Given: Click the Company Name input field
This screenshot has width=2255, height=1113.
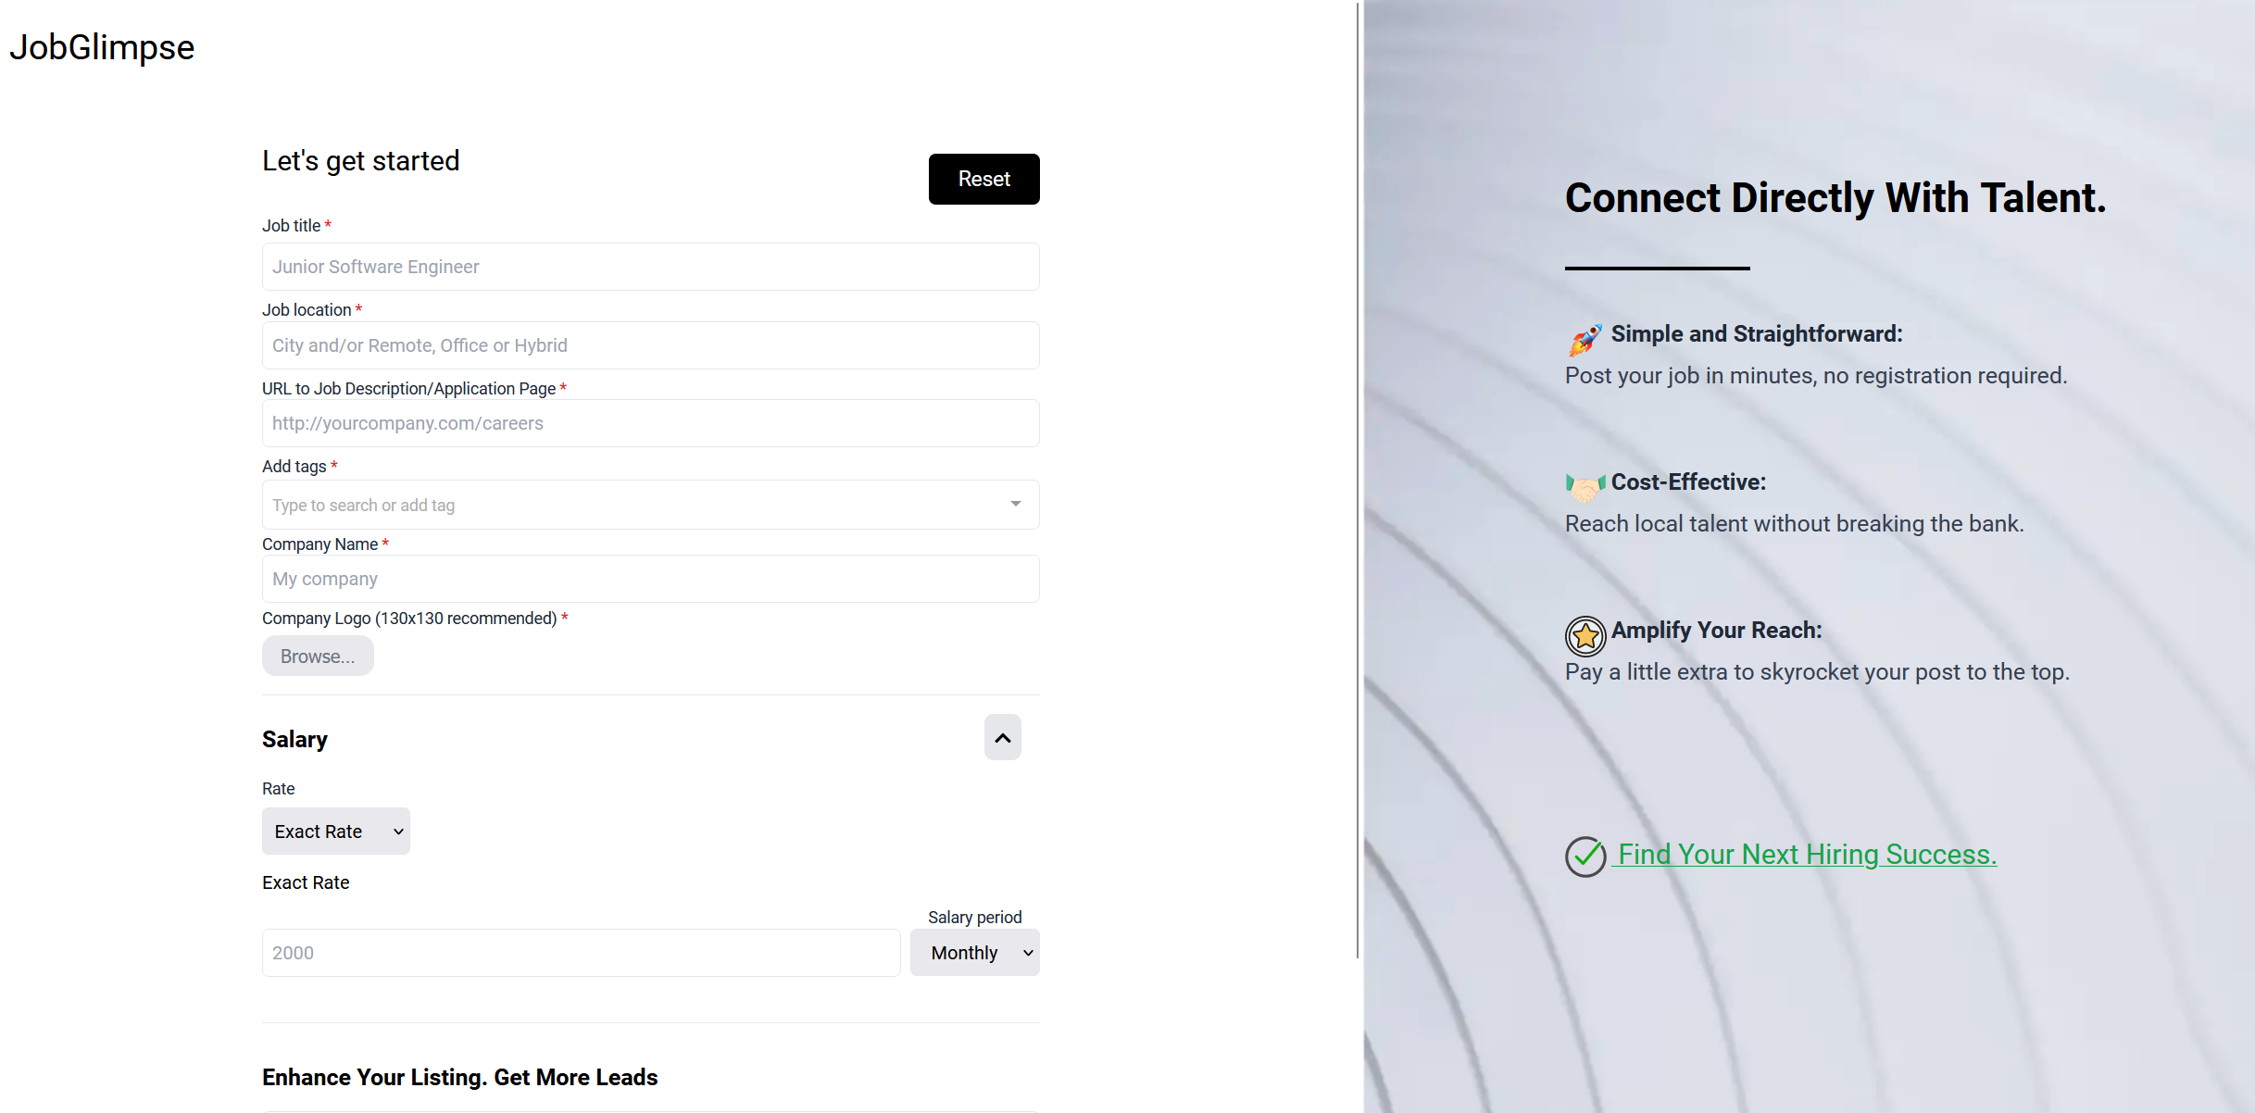Looking at the screenshot, I should tap(650, 578).
